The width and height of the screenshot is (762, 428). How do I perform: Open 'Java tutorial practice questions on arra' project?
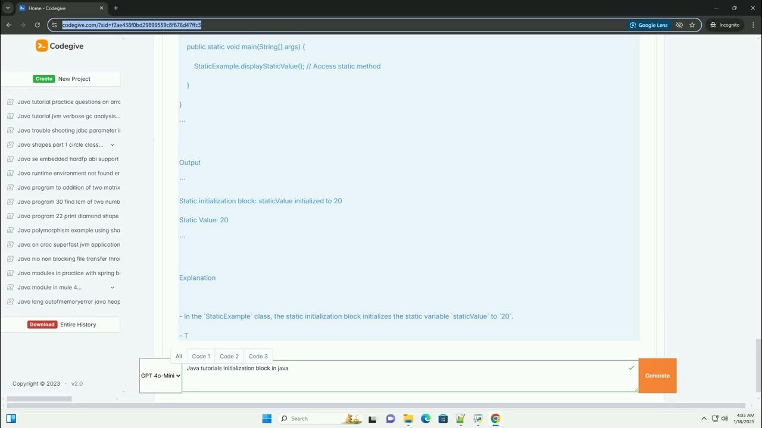tap(68, 102)
